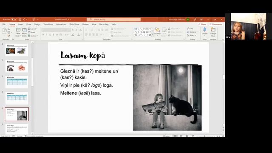Click the Find button
The width and height of the screenshot is (272, 153).
[190, 28]
